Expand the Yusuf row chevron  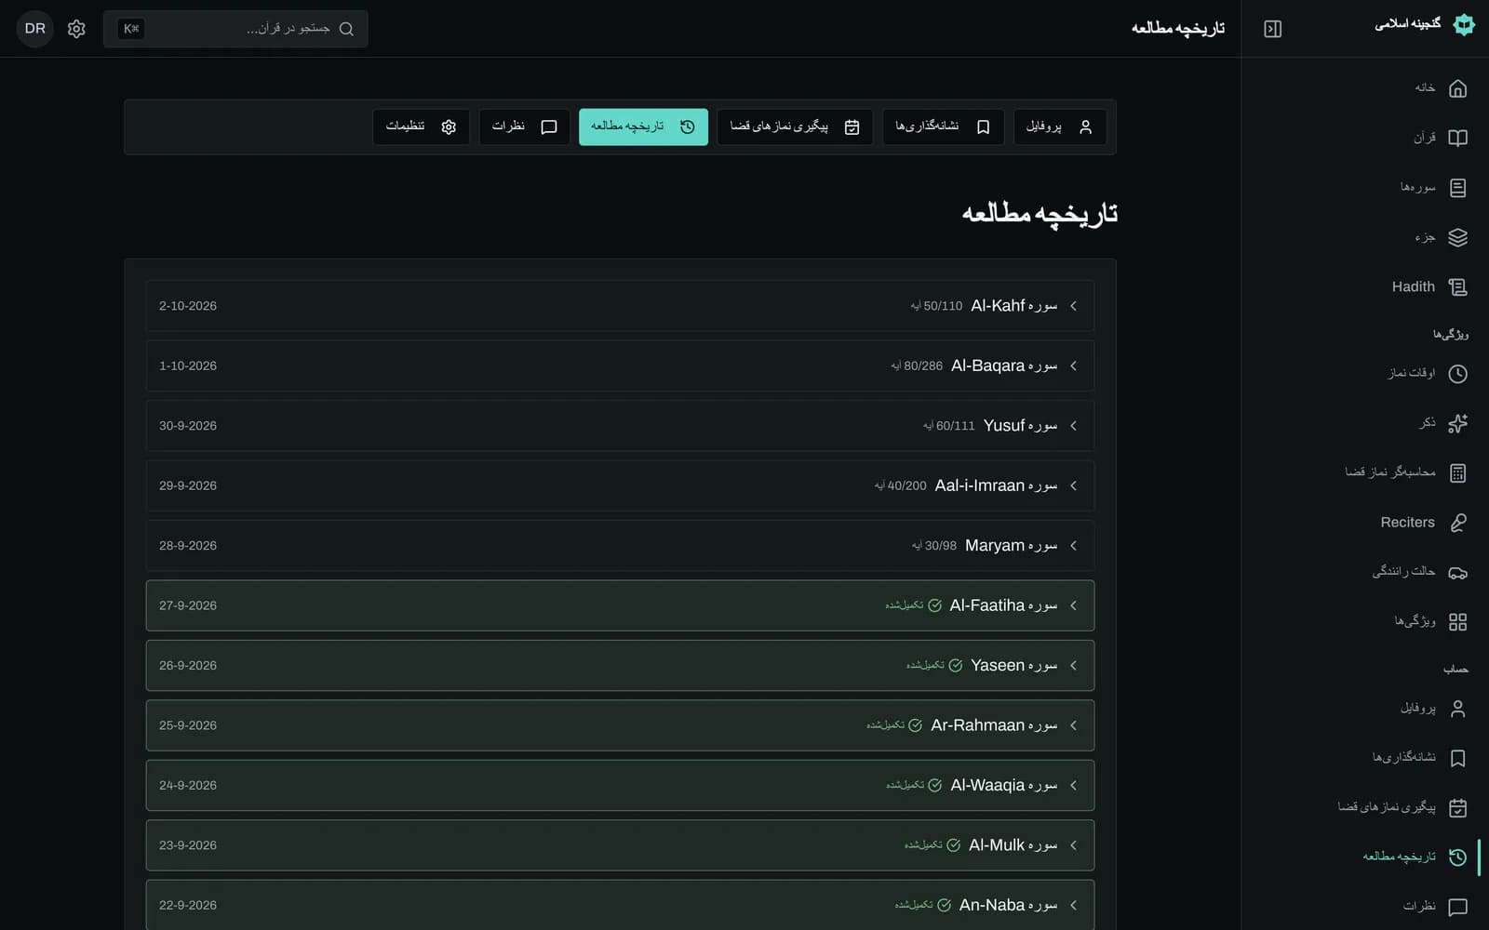tap(1073, 426)
